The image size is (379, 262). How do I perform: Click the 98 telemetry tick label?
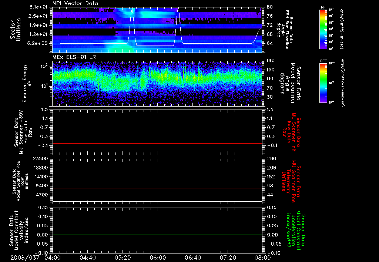tap(270, 186)
